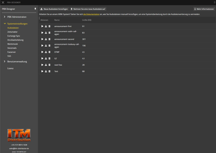Open Mehr Informationen
This screenshot has width=216, height=153.
point(204,9)
